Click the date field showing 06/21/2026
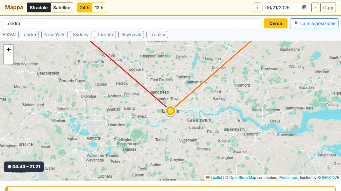Screen dimensions: 341x191 [286, 8]
